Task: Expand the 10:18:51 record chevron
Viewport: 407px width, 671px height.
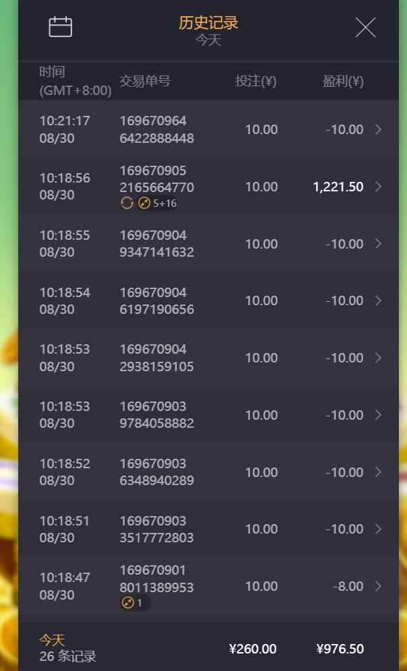Action: tap(378, 529)
